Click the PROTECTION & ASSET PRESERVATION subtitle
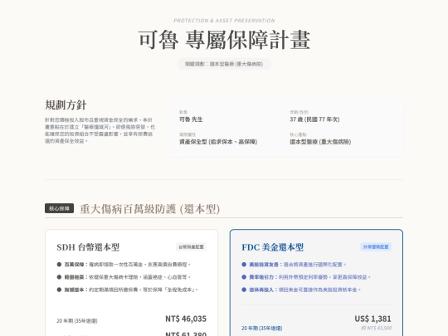 point(224,21)
